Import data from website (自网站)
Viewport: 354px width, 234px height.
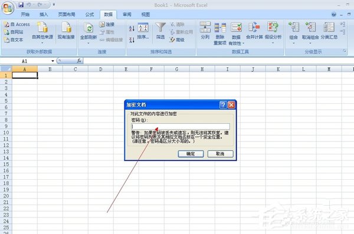click(14, 32)
